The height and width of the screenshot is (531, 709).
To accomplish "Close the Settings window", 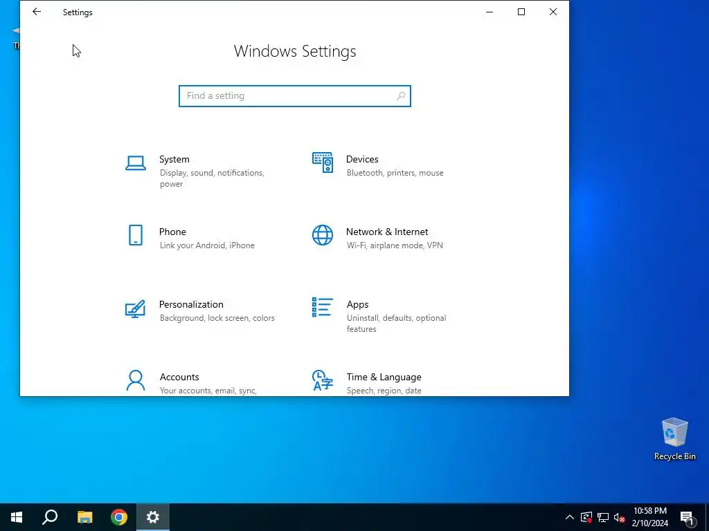I will click(x=553, y=12).
